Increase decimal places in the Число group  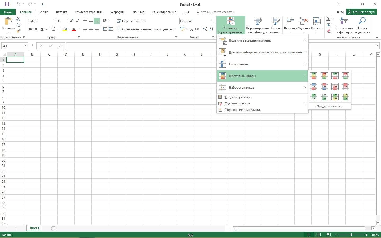tap(205, 29)
